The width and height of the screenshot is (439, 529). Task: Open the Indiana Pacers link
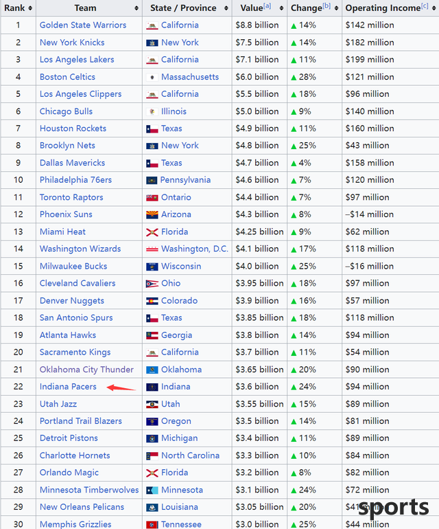(x=68, y=387)
